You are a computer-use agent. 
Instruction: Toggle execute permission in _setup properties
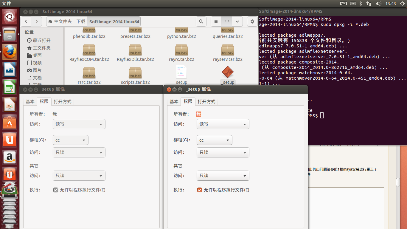pyautogui.click(x=200, y=190)
